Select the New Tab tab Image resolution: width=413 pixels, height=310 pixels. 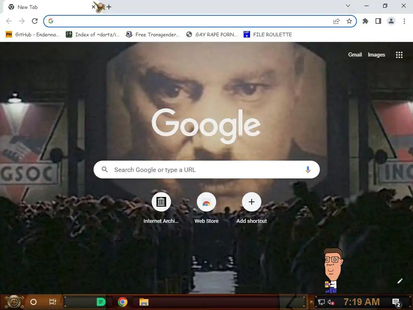[50, 7]
